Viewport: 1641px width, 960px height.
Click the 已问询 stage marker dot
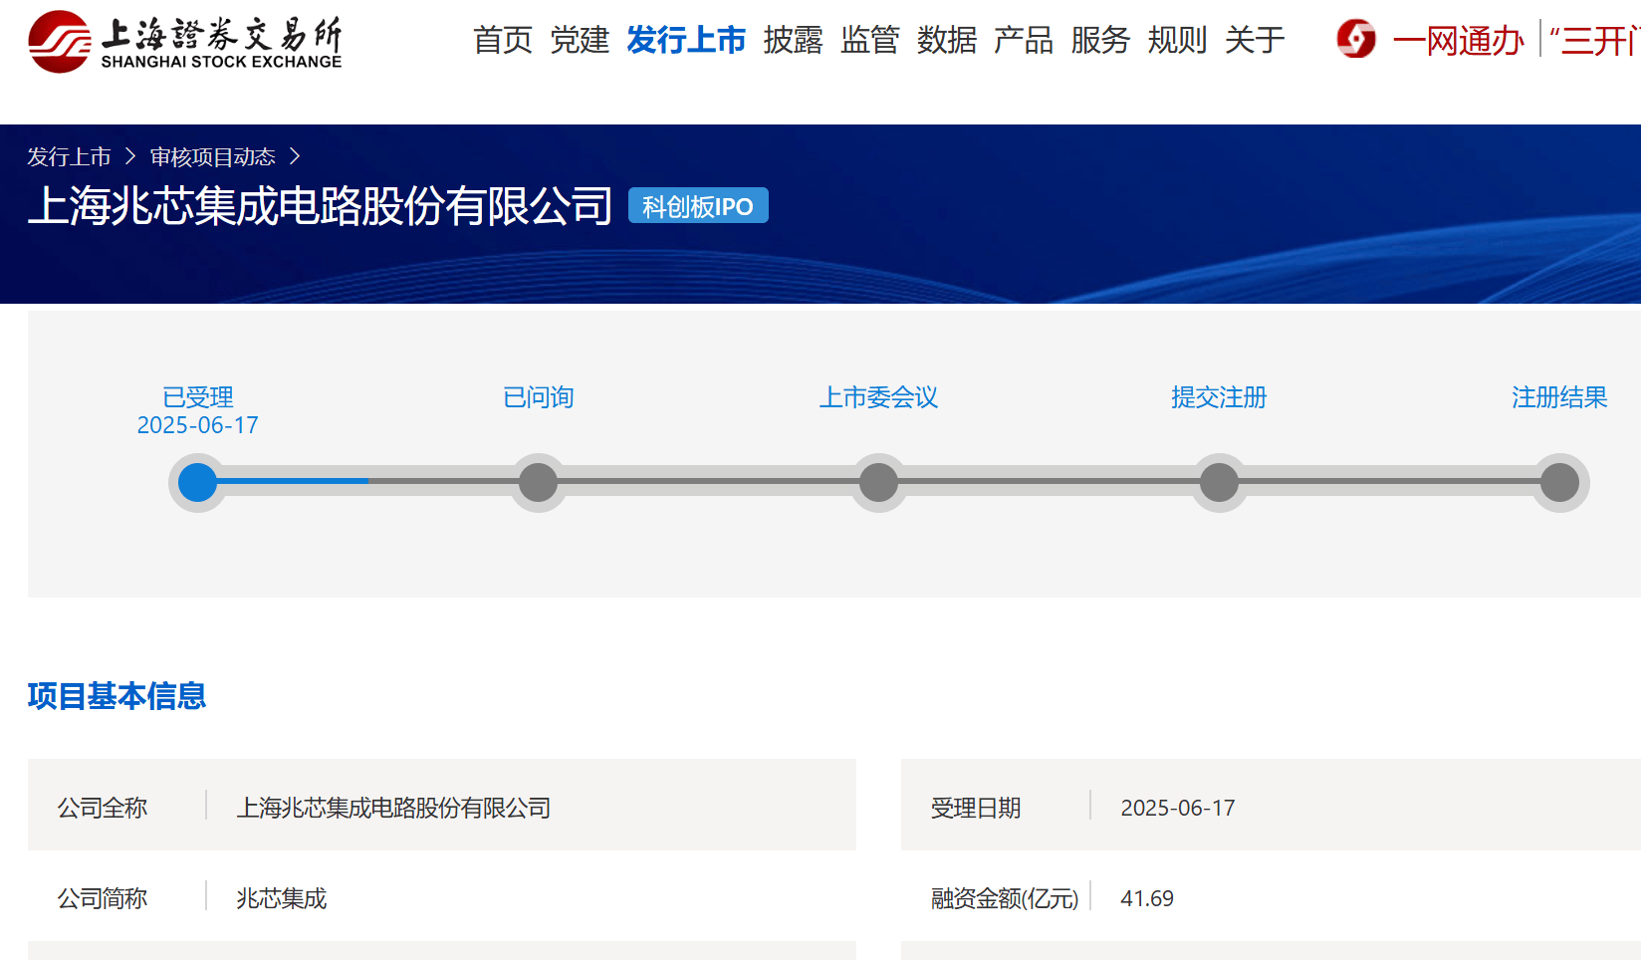539,483
